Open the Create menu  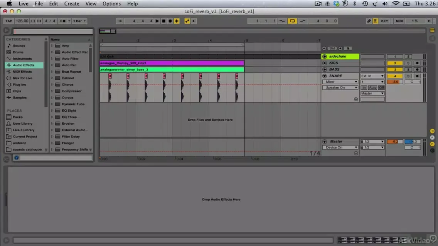[x=71, y=3]
